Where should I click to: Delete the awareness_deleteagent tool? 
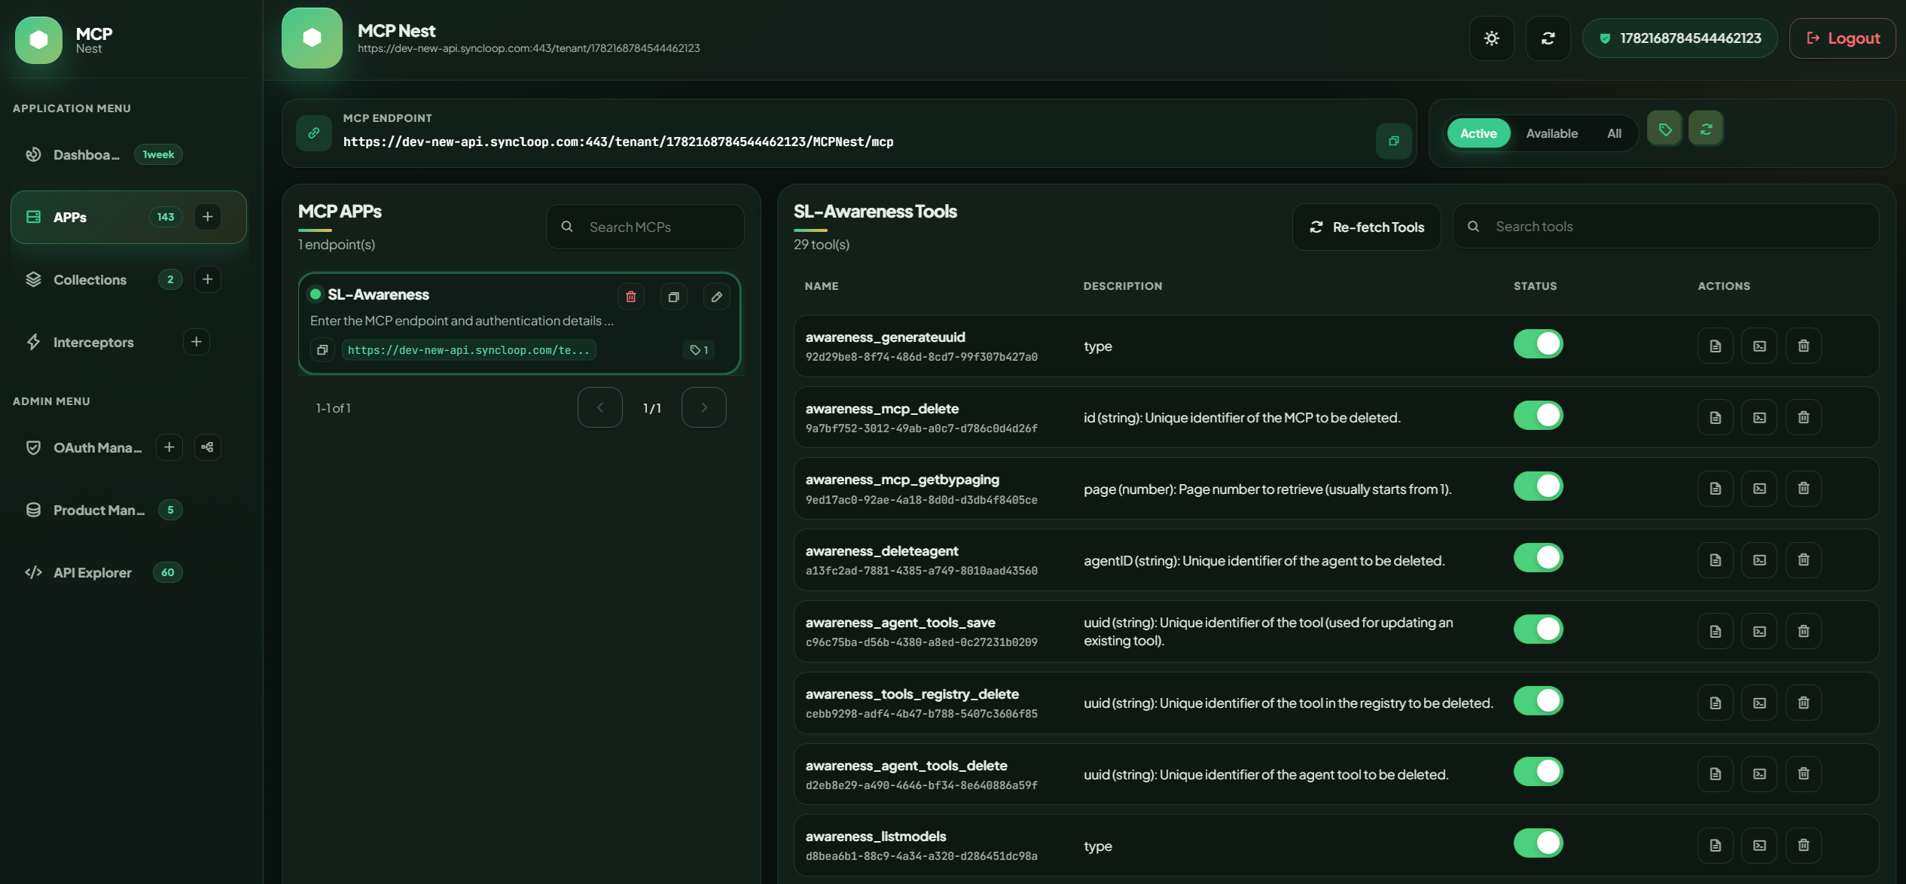click(1804, 559)
